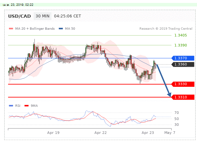Click the red 1.3310 target label
Screen dimensions: 197x141
(183, 97)
